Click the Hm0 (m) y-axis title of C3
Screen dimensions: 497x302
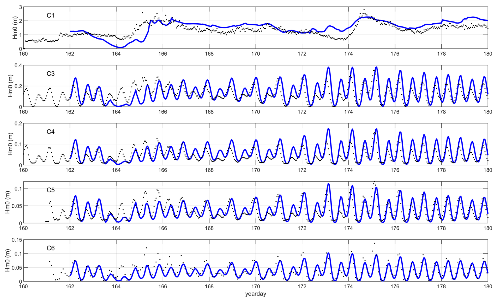click(x=10, y=86)
